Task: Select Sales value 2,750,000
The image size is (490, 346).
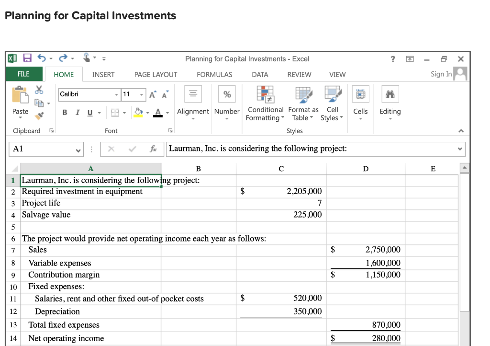Action: click(x=366, y=250)
